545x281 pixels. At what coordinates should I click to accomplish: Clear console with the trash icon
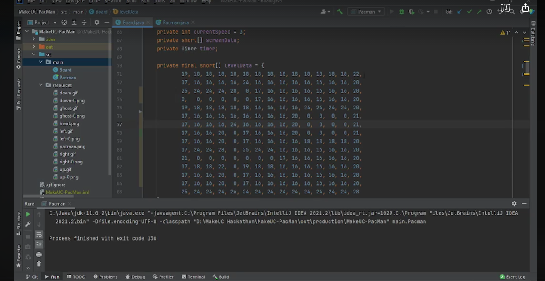tap(39, 264)
